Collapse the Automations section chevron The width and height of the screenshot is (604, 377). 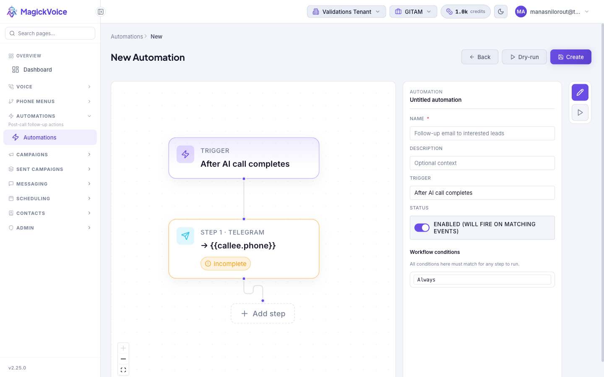tap(89, 116)
